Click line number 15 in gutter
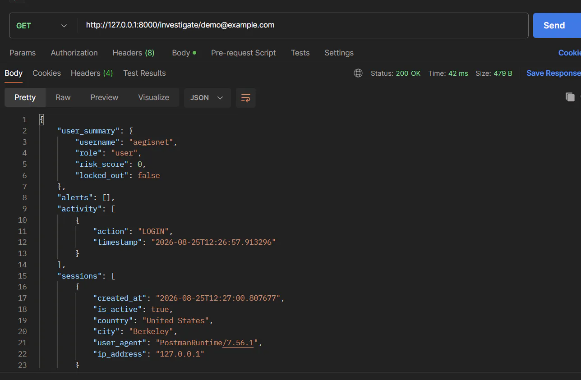581x380 pixels. pyautogui.click(x=23, y=276)
